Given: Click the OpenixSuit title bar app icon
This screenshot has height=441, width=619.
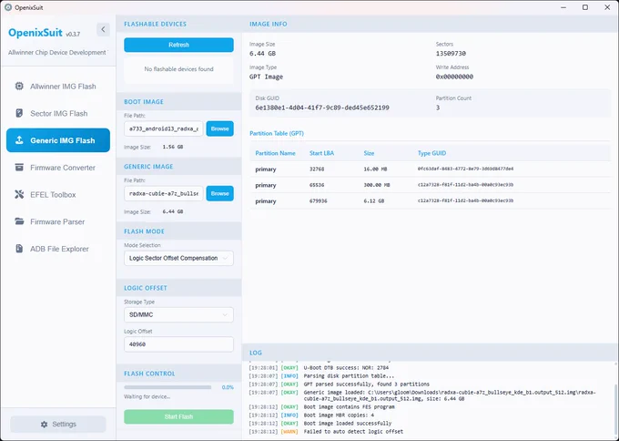Looking at the screenshot, I should click(8, 7).
